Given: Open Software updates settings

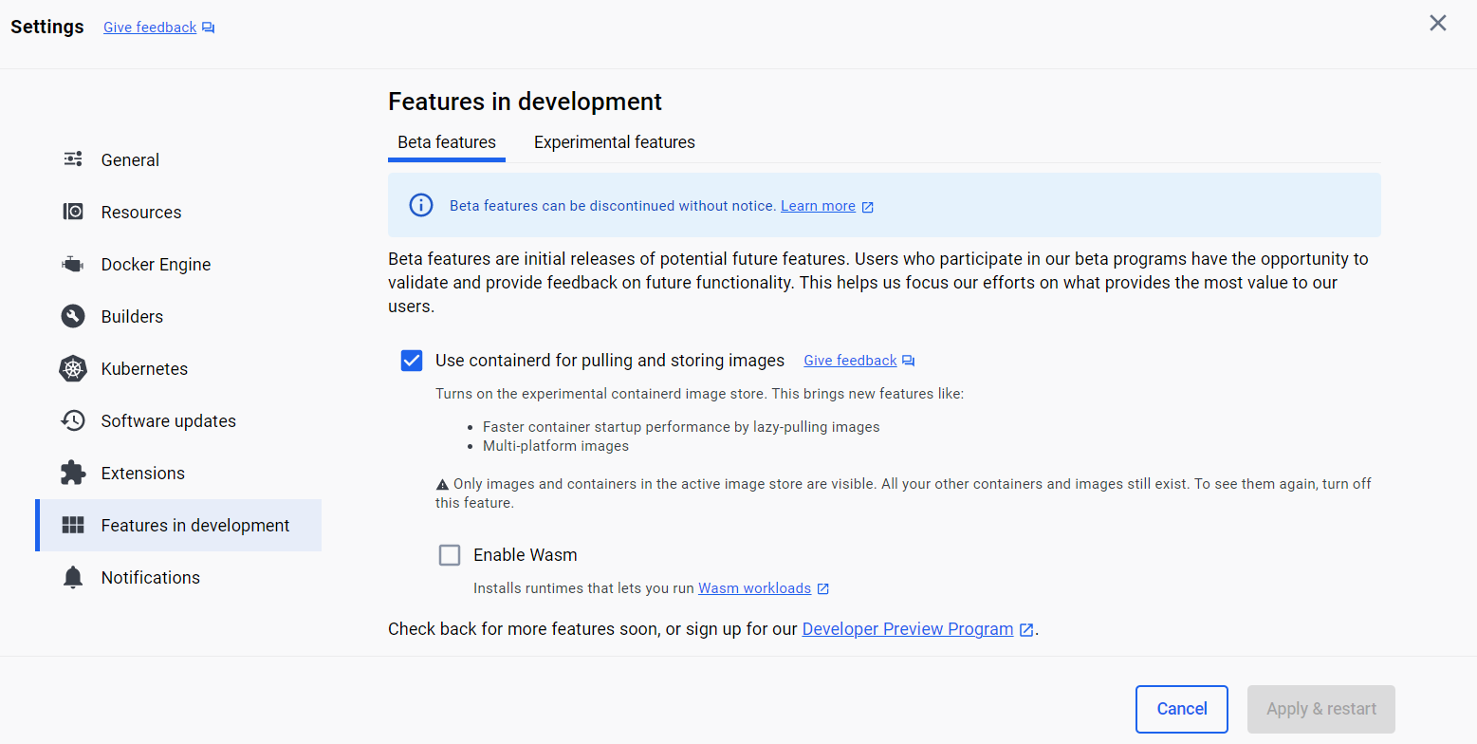Looking at the screenshot, I should [178, 420].
